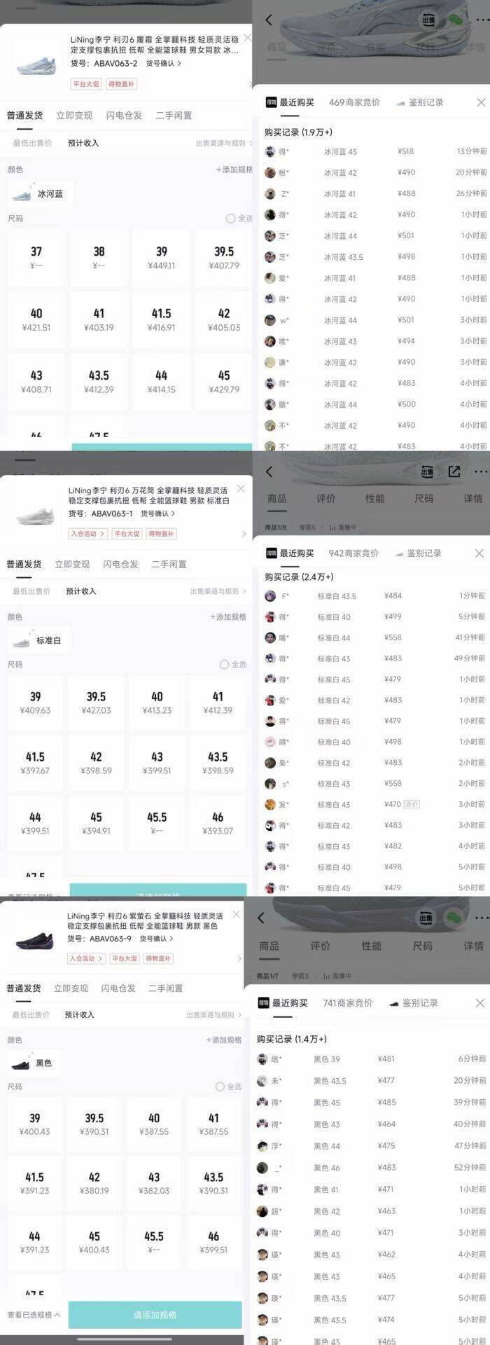
Task: Tap buyer avatar on 黑色 39 ¥481 row
Action: click(x=262, y=1059)
